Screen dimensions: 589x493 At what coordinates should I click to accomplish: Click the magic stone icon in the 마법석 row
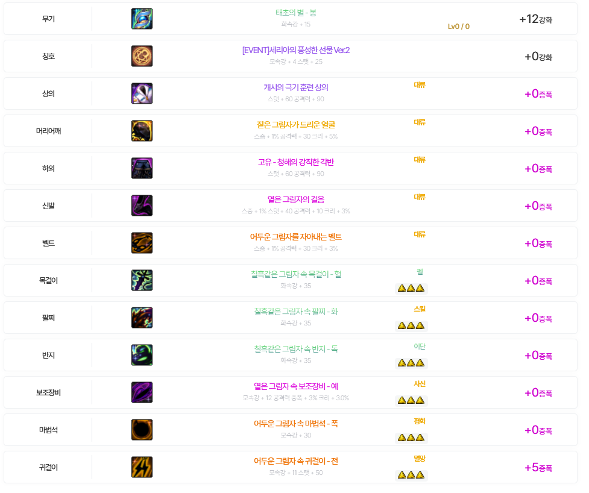coord(142,430)
